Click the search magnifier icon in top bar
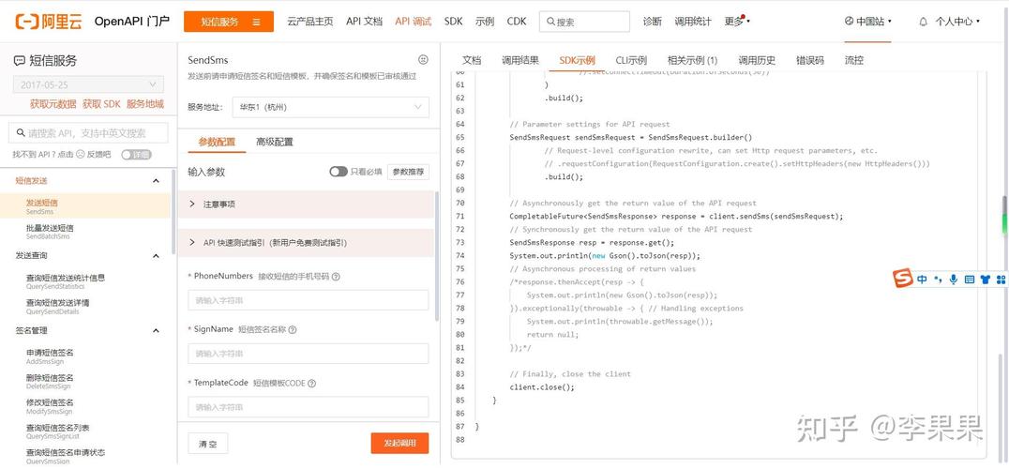The height and width of the screenshot is (469, 1009). point(550,22)
